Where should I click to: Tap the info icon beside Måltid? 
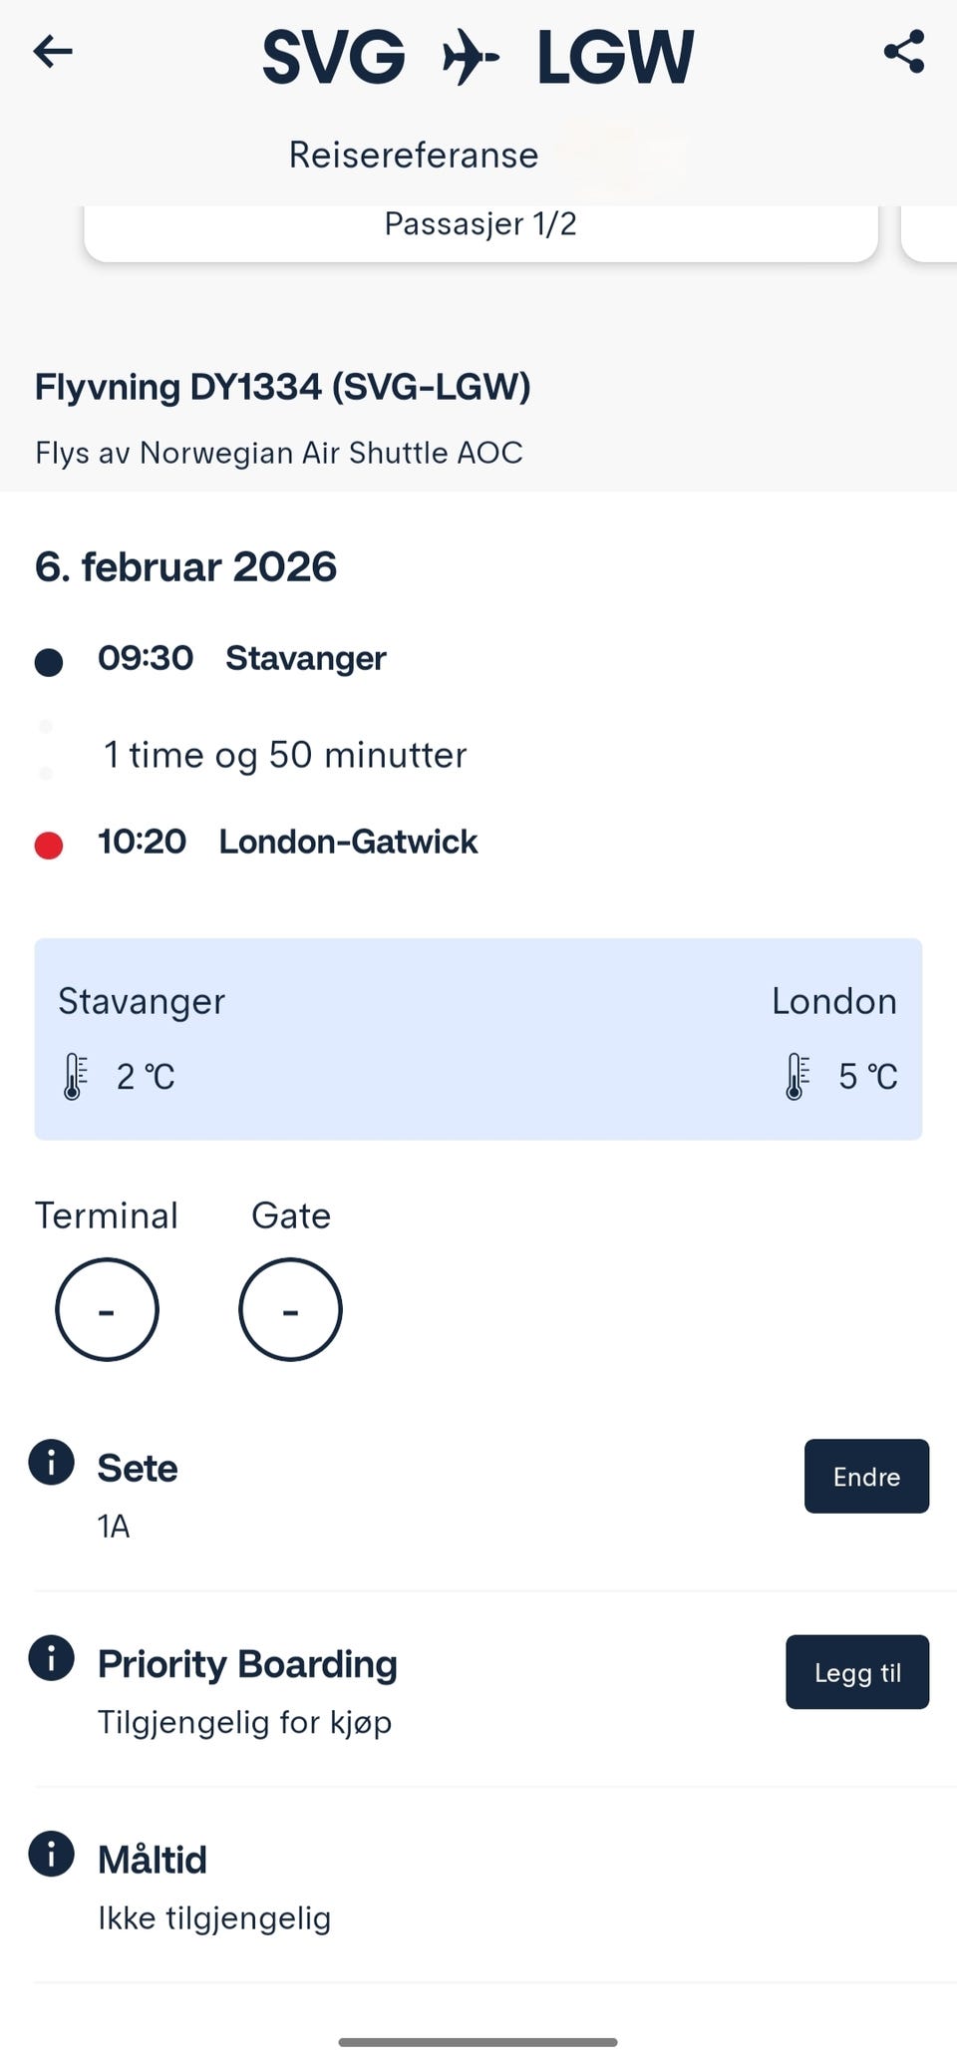click(52, 1854)
